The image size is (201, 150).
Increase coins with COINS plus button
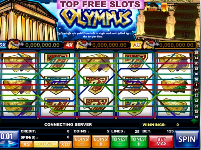pos(100,142)
